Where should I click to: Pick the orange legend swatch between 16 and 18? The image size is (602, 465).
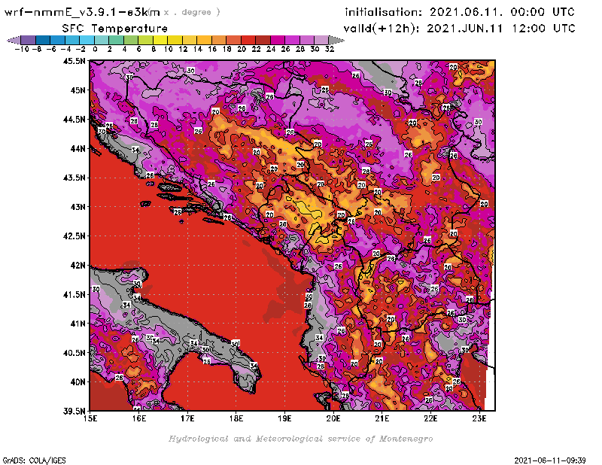point(219,40)
